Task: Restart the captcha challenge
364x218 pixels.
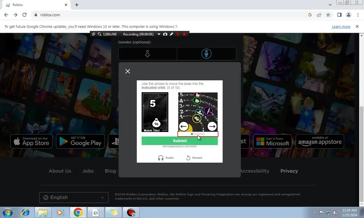Action: pos(194,158)
